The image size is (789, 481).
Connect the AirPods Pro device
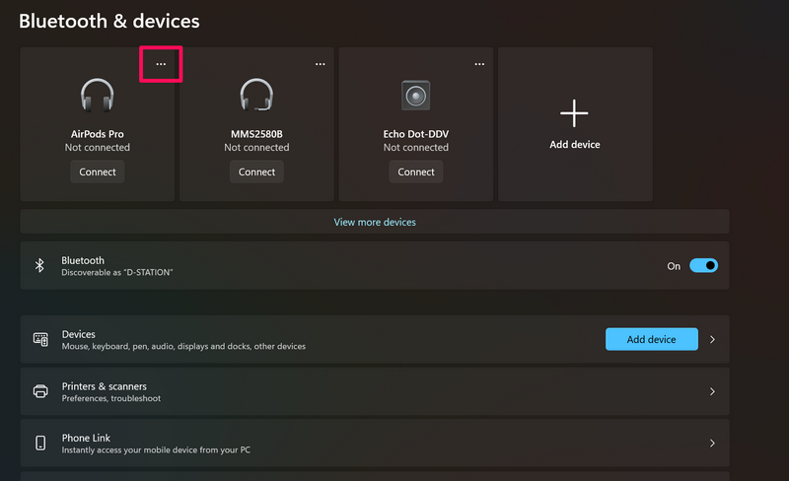pos(98,172)
